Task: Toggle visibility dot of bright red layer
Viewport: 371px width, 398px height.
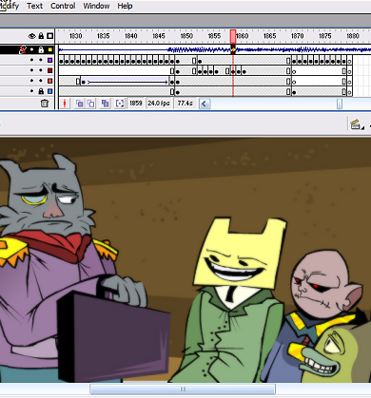Action: pyautogui.click(x=31, y=81)
